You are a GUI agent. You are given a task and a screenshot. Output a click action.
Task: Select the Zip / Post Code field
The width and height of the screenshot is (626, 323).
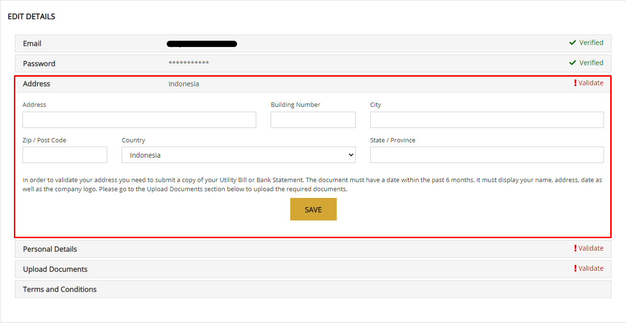(65, 154)
